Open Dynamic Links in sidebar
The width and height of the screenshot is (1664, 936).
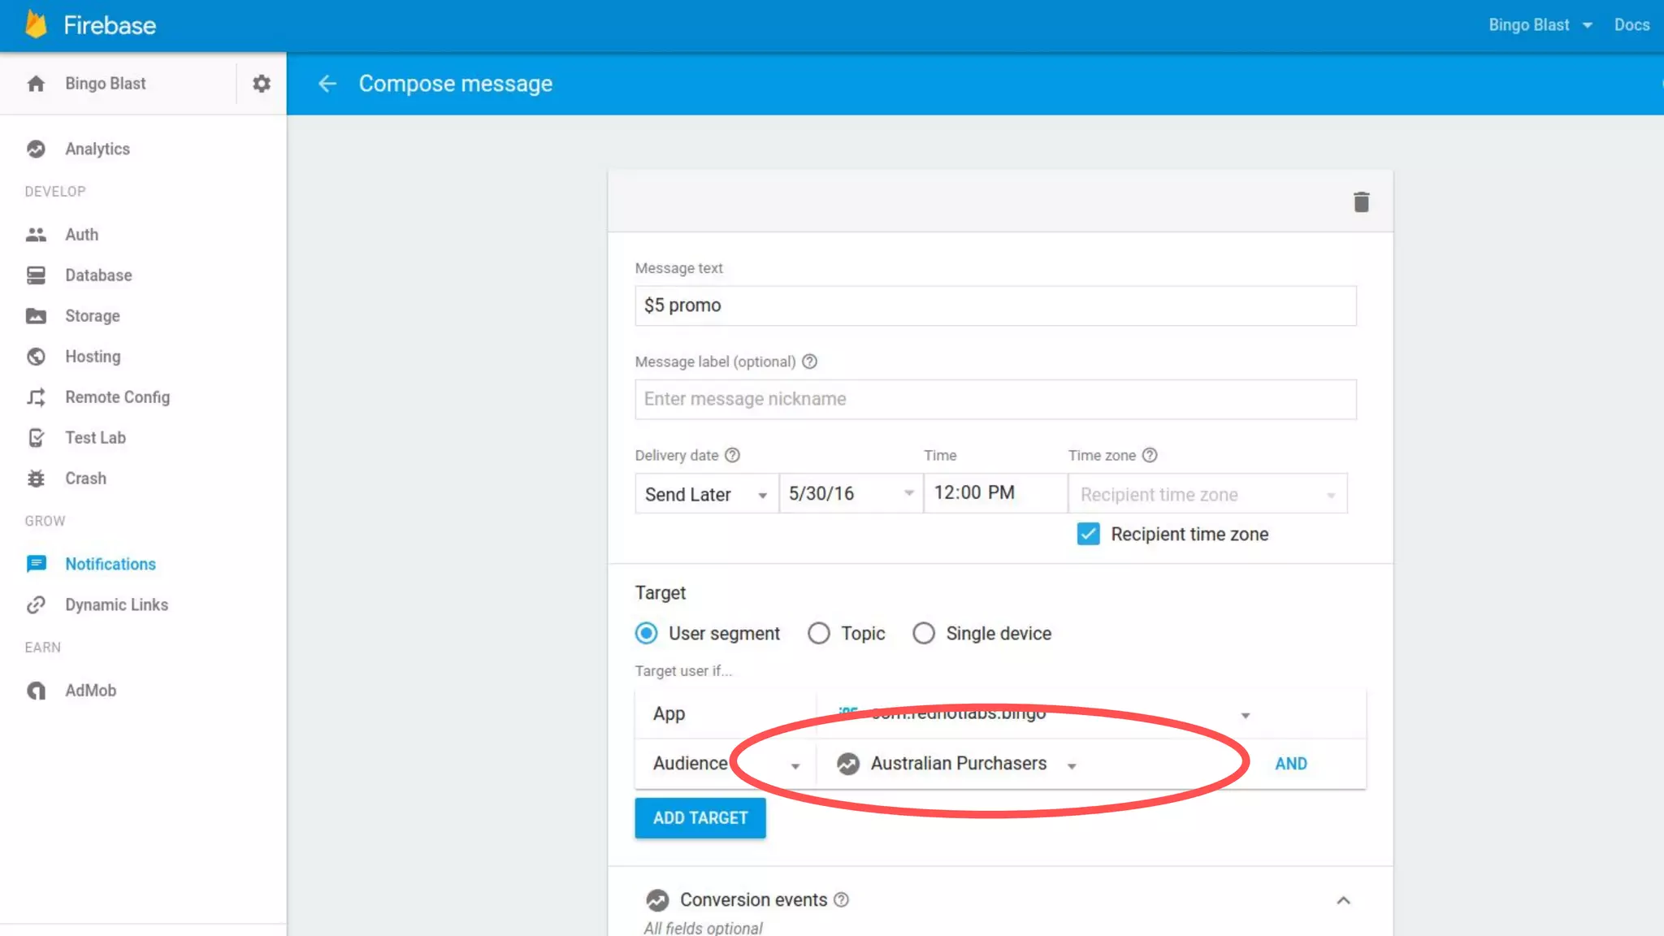coord(116,604)
